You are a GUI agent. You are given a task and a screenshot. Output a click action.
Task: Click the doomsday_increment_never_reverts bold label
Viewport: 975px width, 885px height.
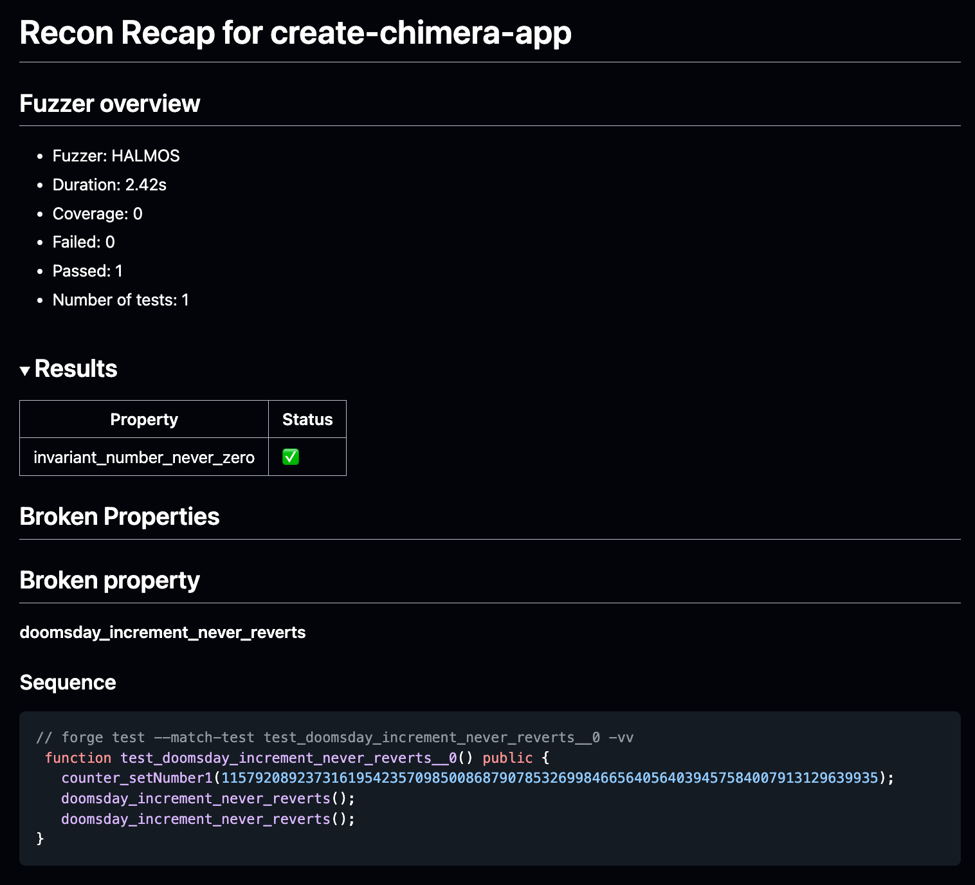pos(163,632)
